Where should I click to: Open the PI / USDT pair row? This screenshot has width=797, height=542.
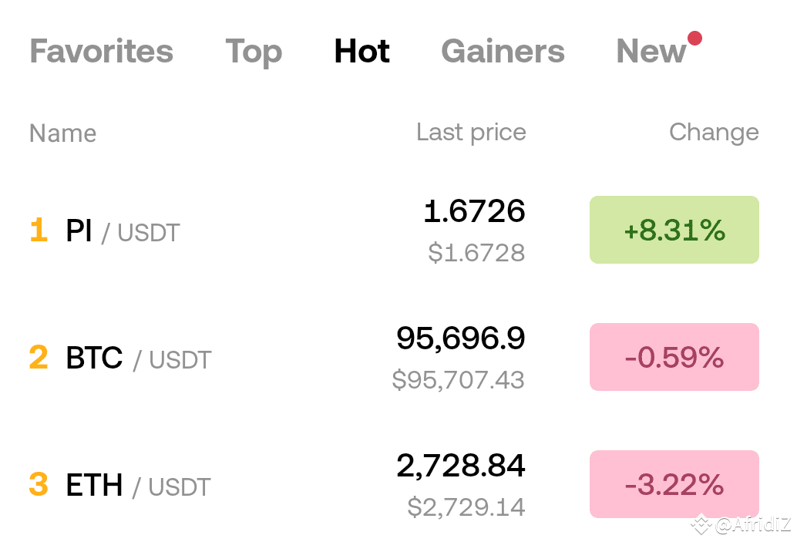[394, 230]
